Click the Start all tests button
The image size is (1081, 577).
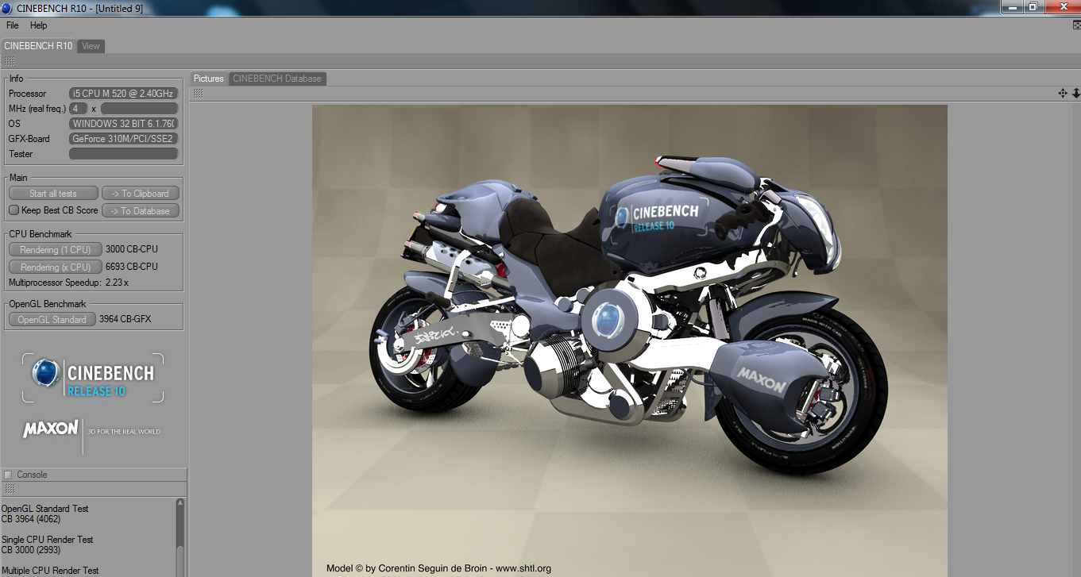53,193
